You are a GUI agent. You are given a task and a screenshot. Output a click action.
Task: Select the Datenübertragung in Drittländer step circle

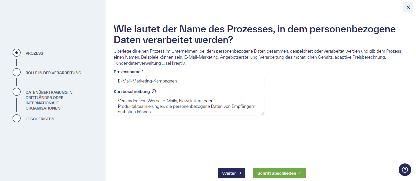17,92
